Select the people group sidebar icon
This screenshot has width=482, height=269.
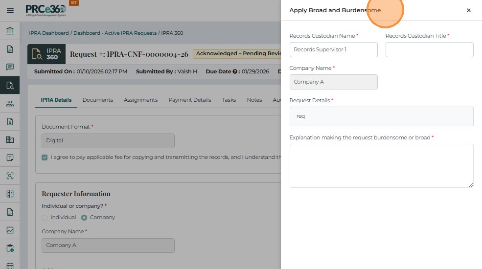pyautogui.click(x=10, y=103)
